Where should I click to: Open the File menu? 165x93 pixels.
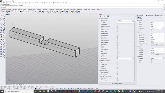(x=1, y=3)
